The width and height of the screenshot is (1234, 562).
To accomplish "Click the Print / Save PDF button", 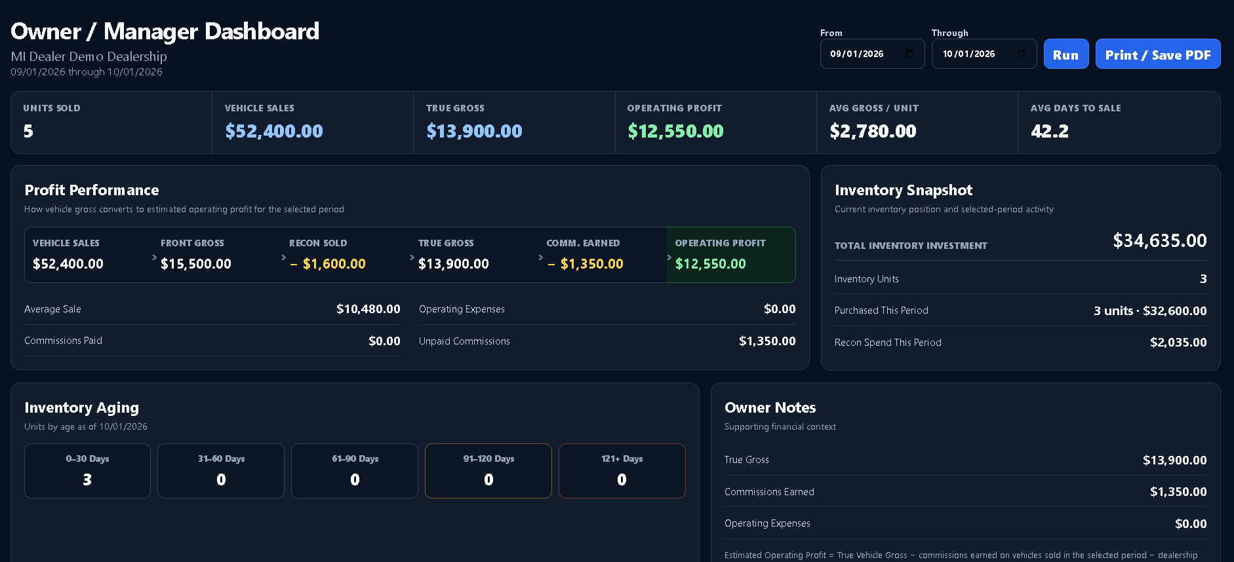I will pyautogui.click(x=1158, y=54).
